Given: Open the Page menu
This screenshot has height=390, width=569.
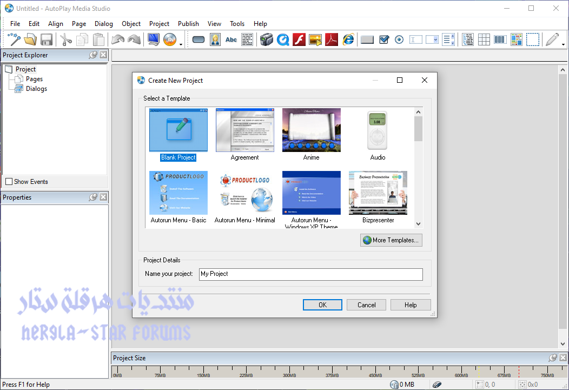Looking at the screenshot, I should tap(79, 24).
